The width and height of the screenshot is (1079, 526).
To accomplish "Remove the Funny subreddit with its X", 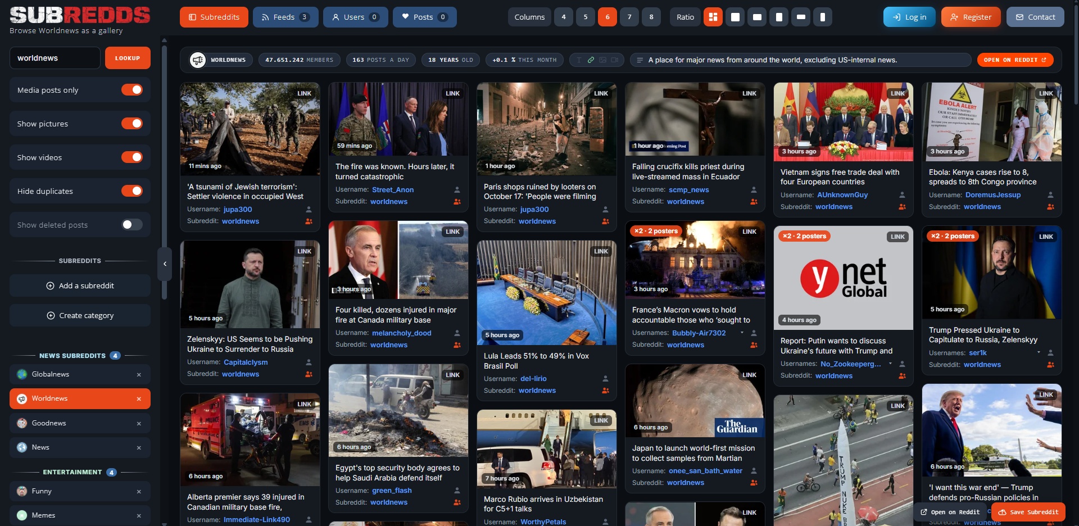I will tap(139, 492).
